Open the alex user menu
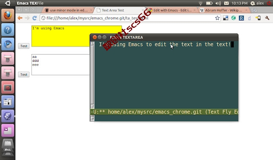The image size is (273, 160). pos(257,3)
